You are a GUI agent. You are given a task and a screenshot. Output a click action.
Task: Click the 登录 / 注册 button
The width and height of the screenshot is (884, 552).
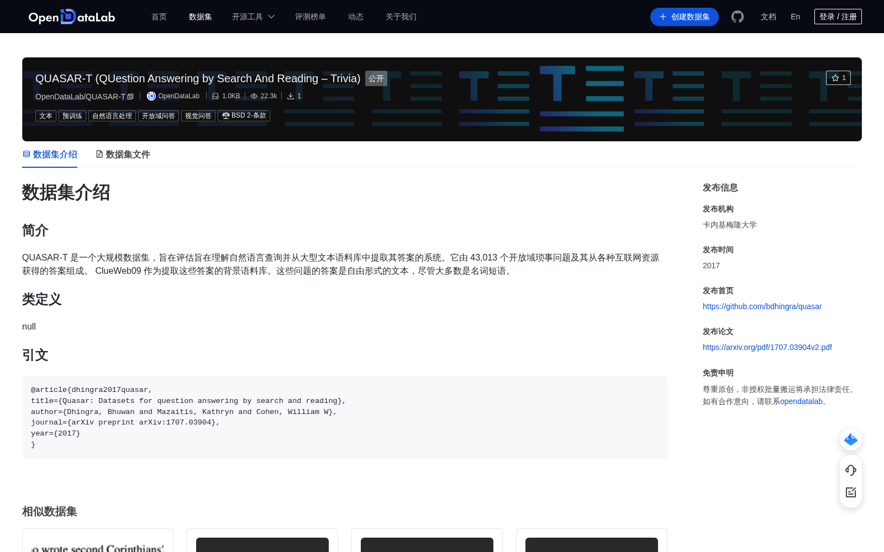(x=838, y=17)
